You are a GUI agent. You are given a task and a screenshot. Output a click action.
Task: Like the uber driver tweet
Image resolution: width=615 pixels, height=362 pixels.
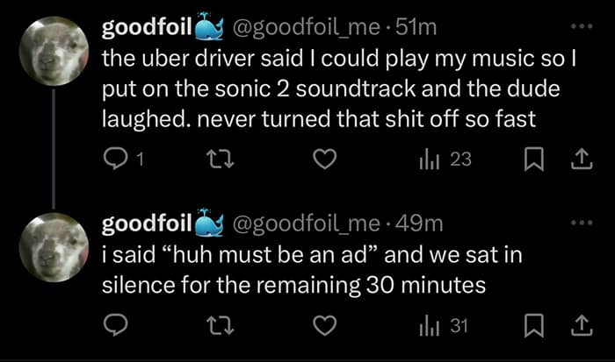point(326,160)
